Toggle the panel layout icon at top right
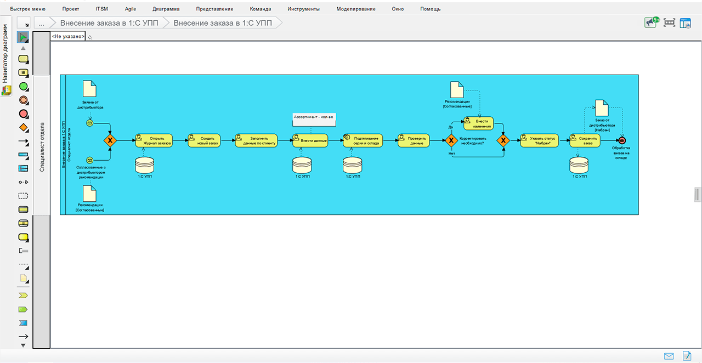Screen dimensions: 702x363 coord(686,22)
